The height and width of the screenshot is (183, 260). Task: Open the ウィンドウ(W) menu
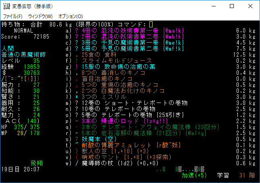(x=40, y=16)
